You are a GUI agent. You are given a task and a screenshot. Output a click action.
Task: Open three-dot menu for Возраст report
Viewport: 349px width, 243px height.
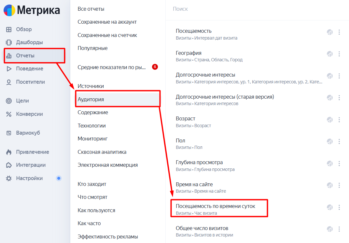(339, 120)
